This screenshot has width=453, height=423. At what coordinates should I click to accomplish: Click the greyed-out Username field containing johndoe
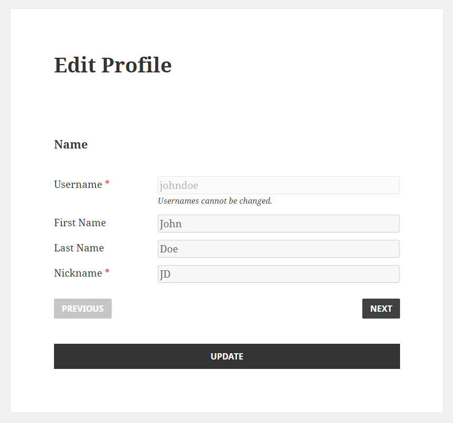click(278, 185)
